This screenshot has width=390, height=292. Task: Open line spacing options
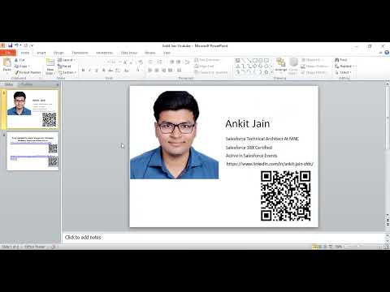[x=187, y=62]
